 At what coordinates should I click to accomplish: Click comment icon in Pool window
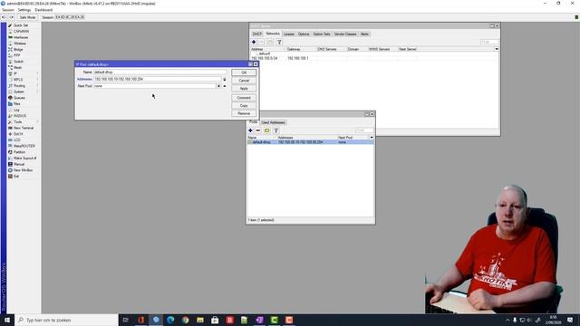266,130
